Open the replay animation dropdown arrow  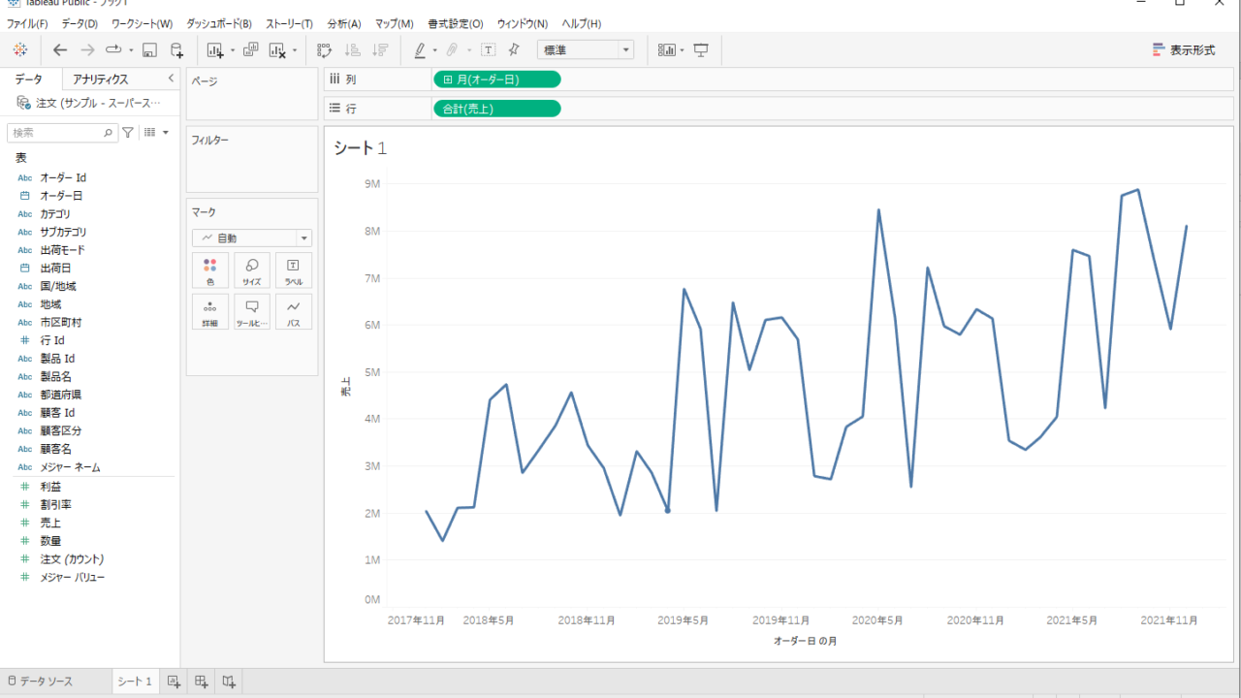point(131,49)
